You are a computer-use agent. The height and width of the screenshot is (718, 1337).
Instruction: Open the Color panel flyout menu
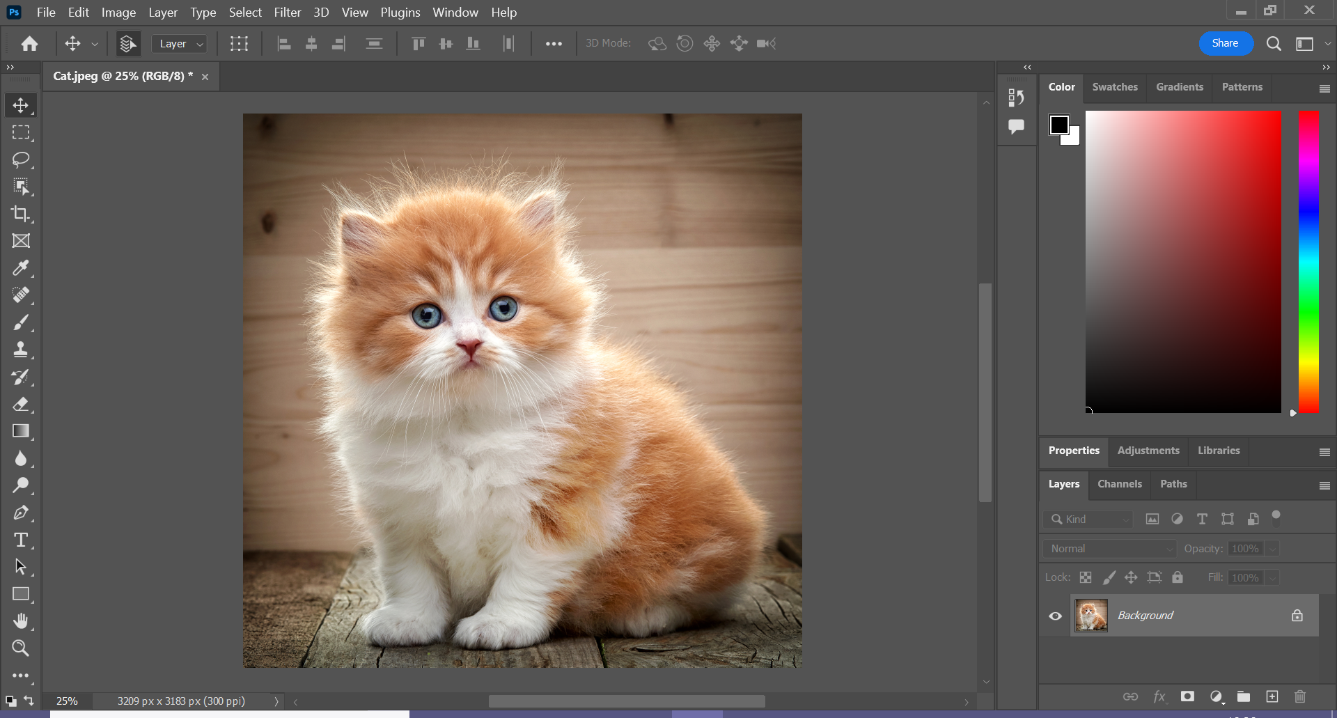point(1324,88)
